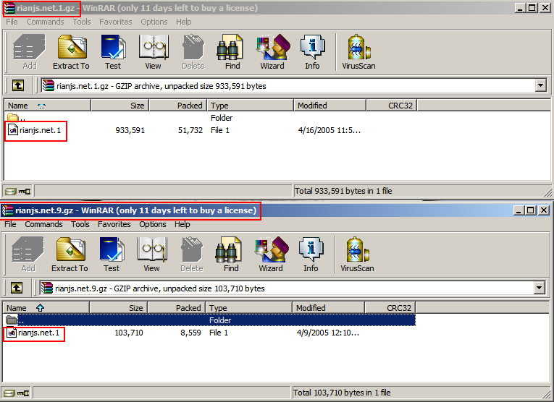Click Delete icon in rianjs.net.9.gz window
This screenshot has height=402, width=554.
[x=192, y=255]
